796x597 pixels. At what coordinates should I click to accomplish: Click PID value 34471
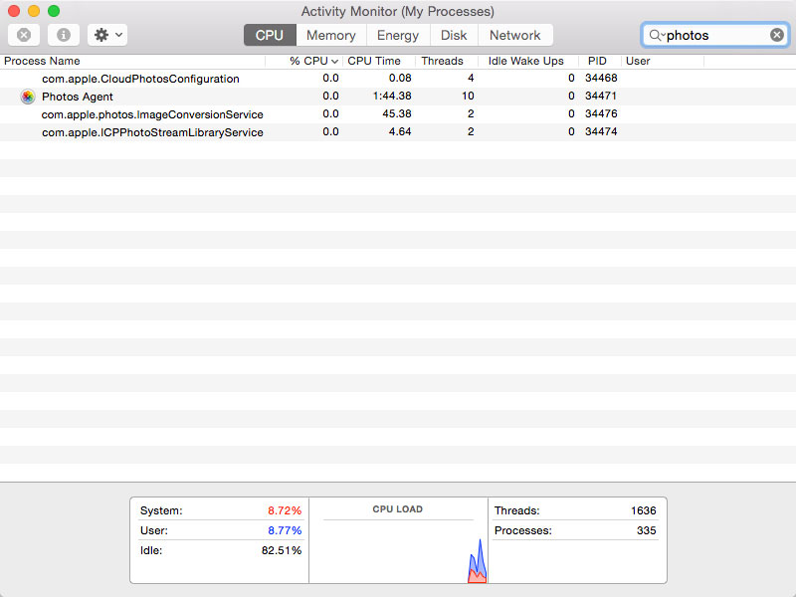(601, 96)
